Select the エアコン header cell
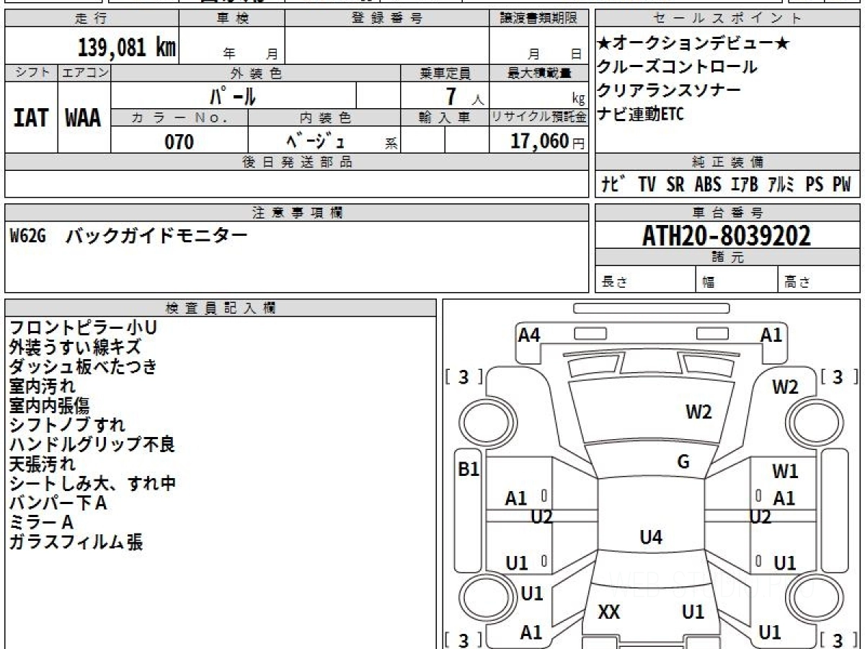The image size is (865, 649). pos(84,73)
